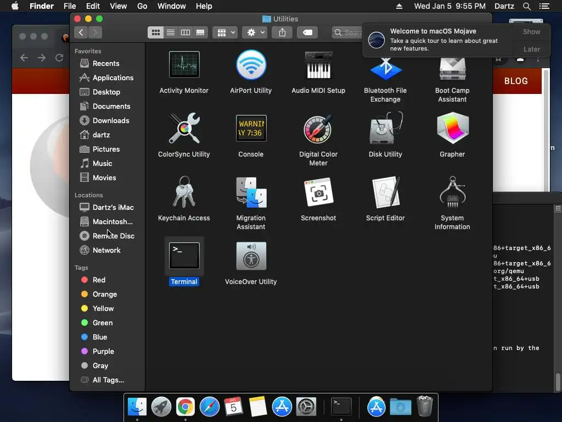Switch Finder to list view
Viewport: 562px width, 422px height.
[x=171, y=32]
